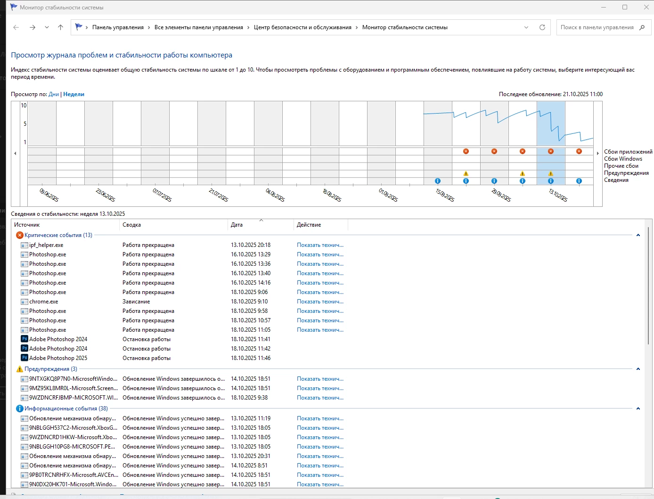Screen dimensions: 654x499
Task: Click the rightmost info icon in the chart
Action: click(579, 181)
